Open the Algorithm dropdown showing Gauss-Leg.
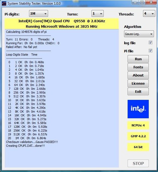This screenshot has height=172, width=158. pyautogui.click(x=139, y=34)
